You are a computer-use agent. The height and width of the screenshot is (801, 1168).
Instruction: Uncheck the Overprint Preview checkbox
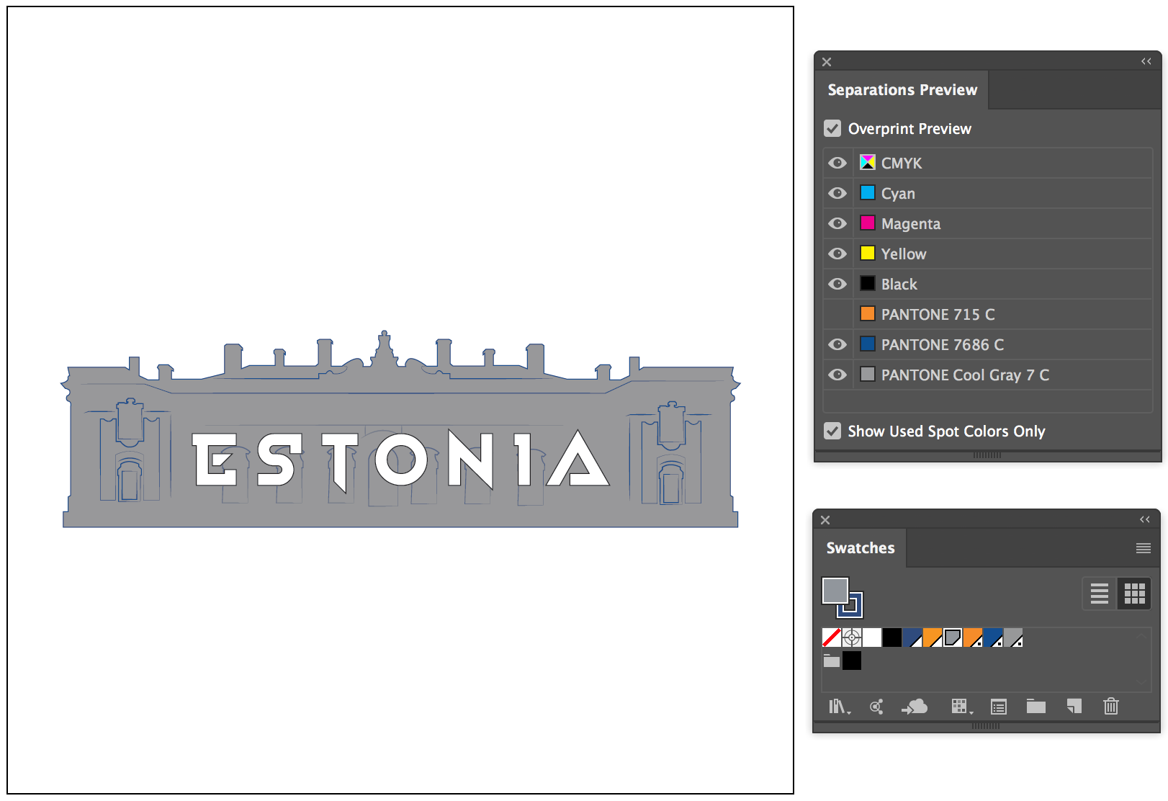click(x=832, y=129)
